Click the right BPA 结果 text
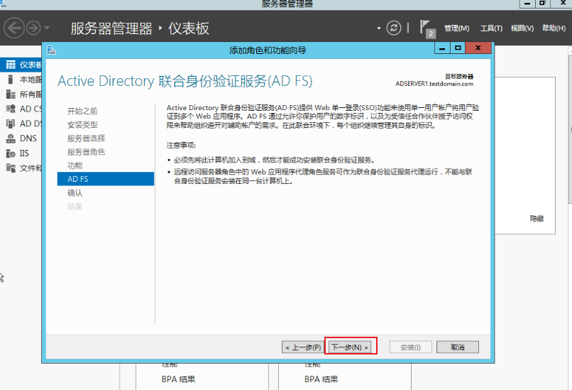 (321, 379)
